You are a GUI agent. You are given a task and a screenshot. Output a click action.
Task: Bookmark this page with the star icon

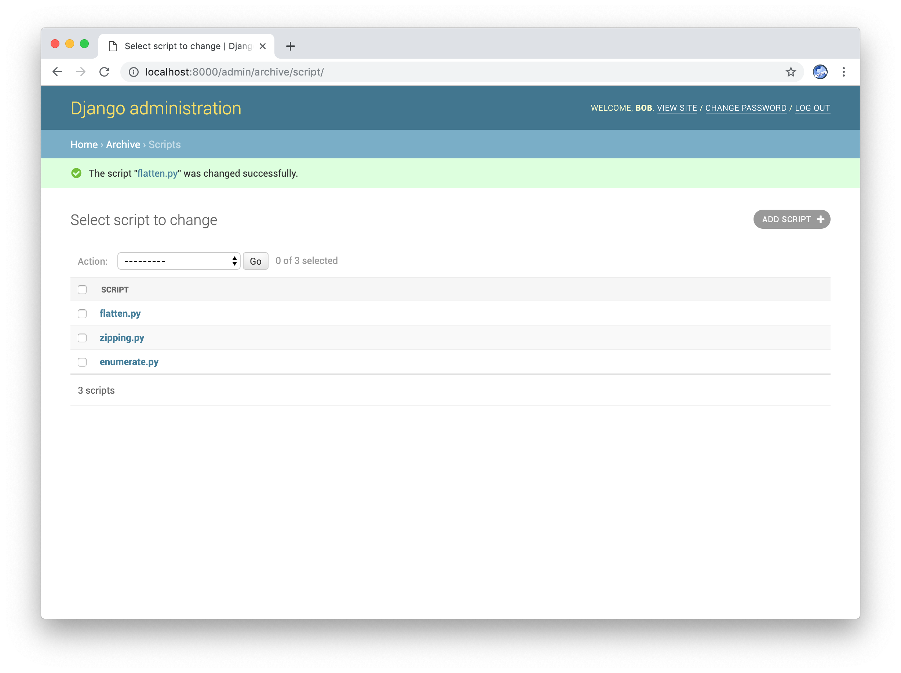click(790, 72)
